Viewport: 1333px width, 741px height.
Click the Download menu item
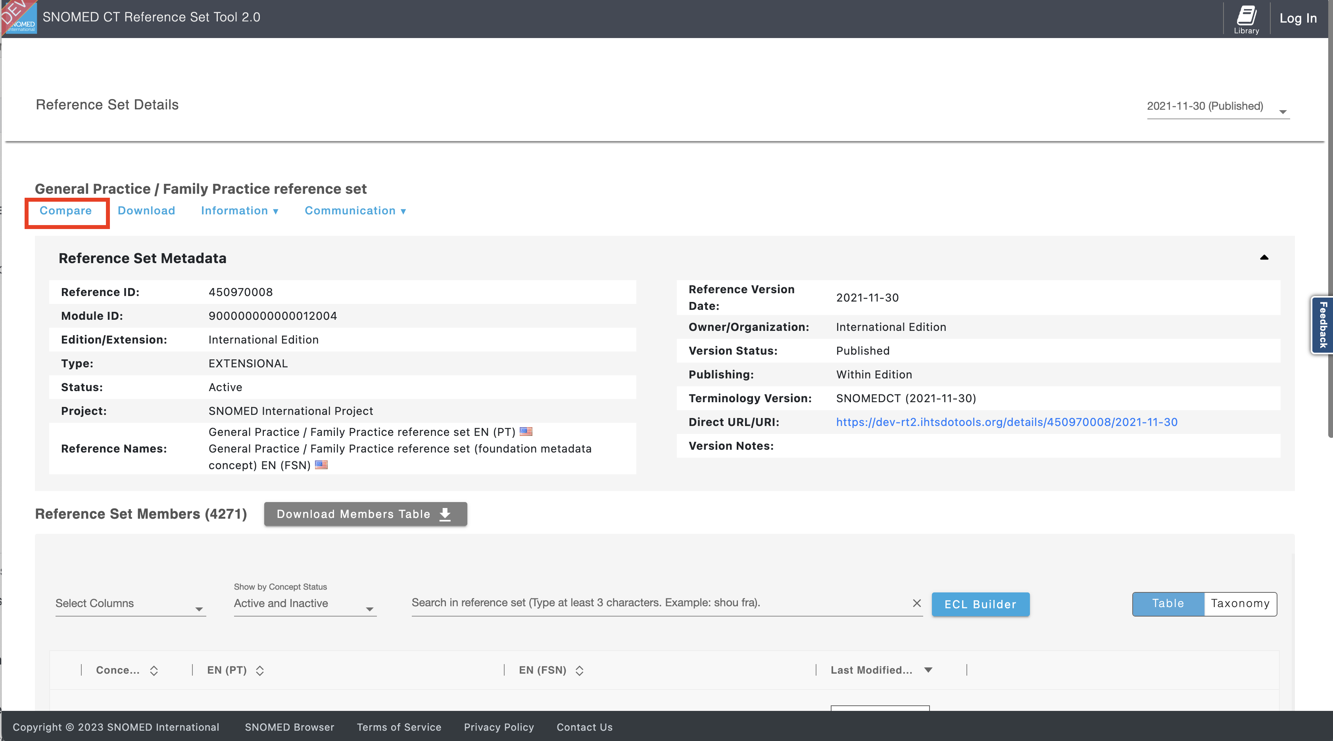146,211
